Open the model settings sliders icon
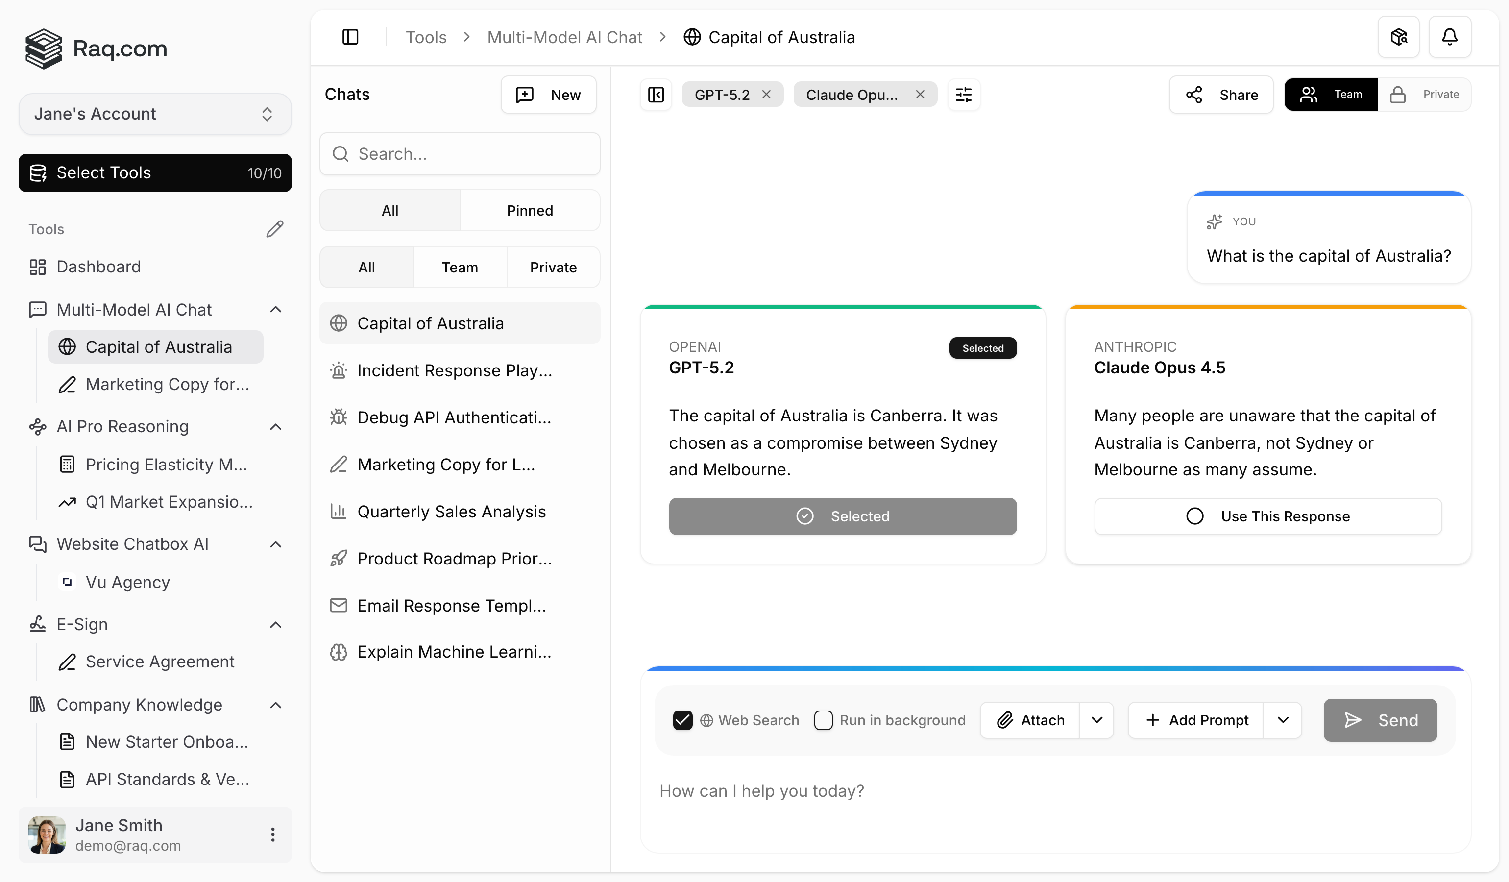 click(x=964, y=95)
